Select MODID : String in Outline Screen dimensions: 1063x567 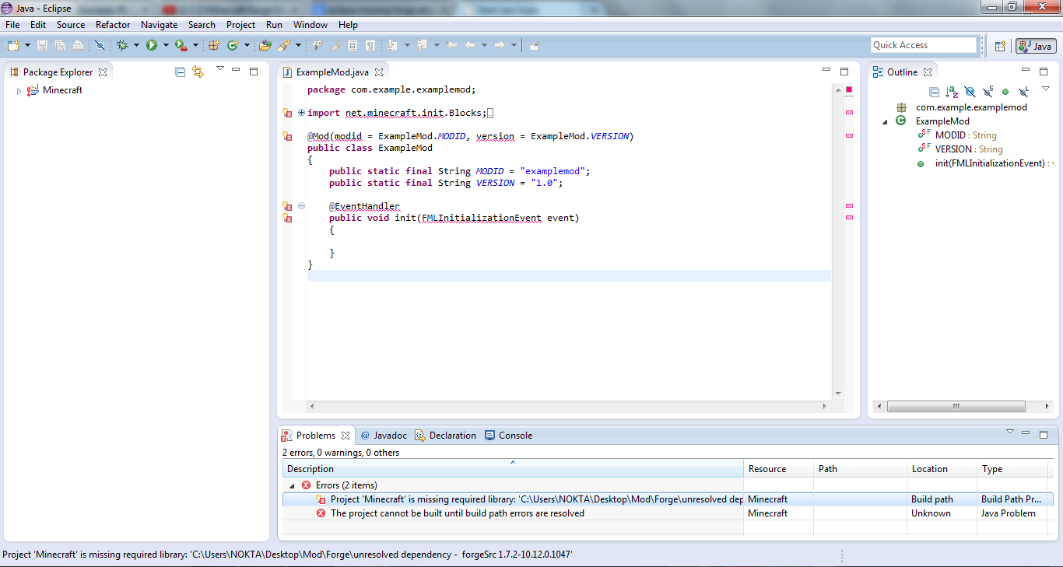(x=966, y=135)
